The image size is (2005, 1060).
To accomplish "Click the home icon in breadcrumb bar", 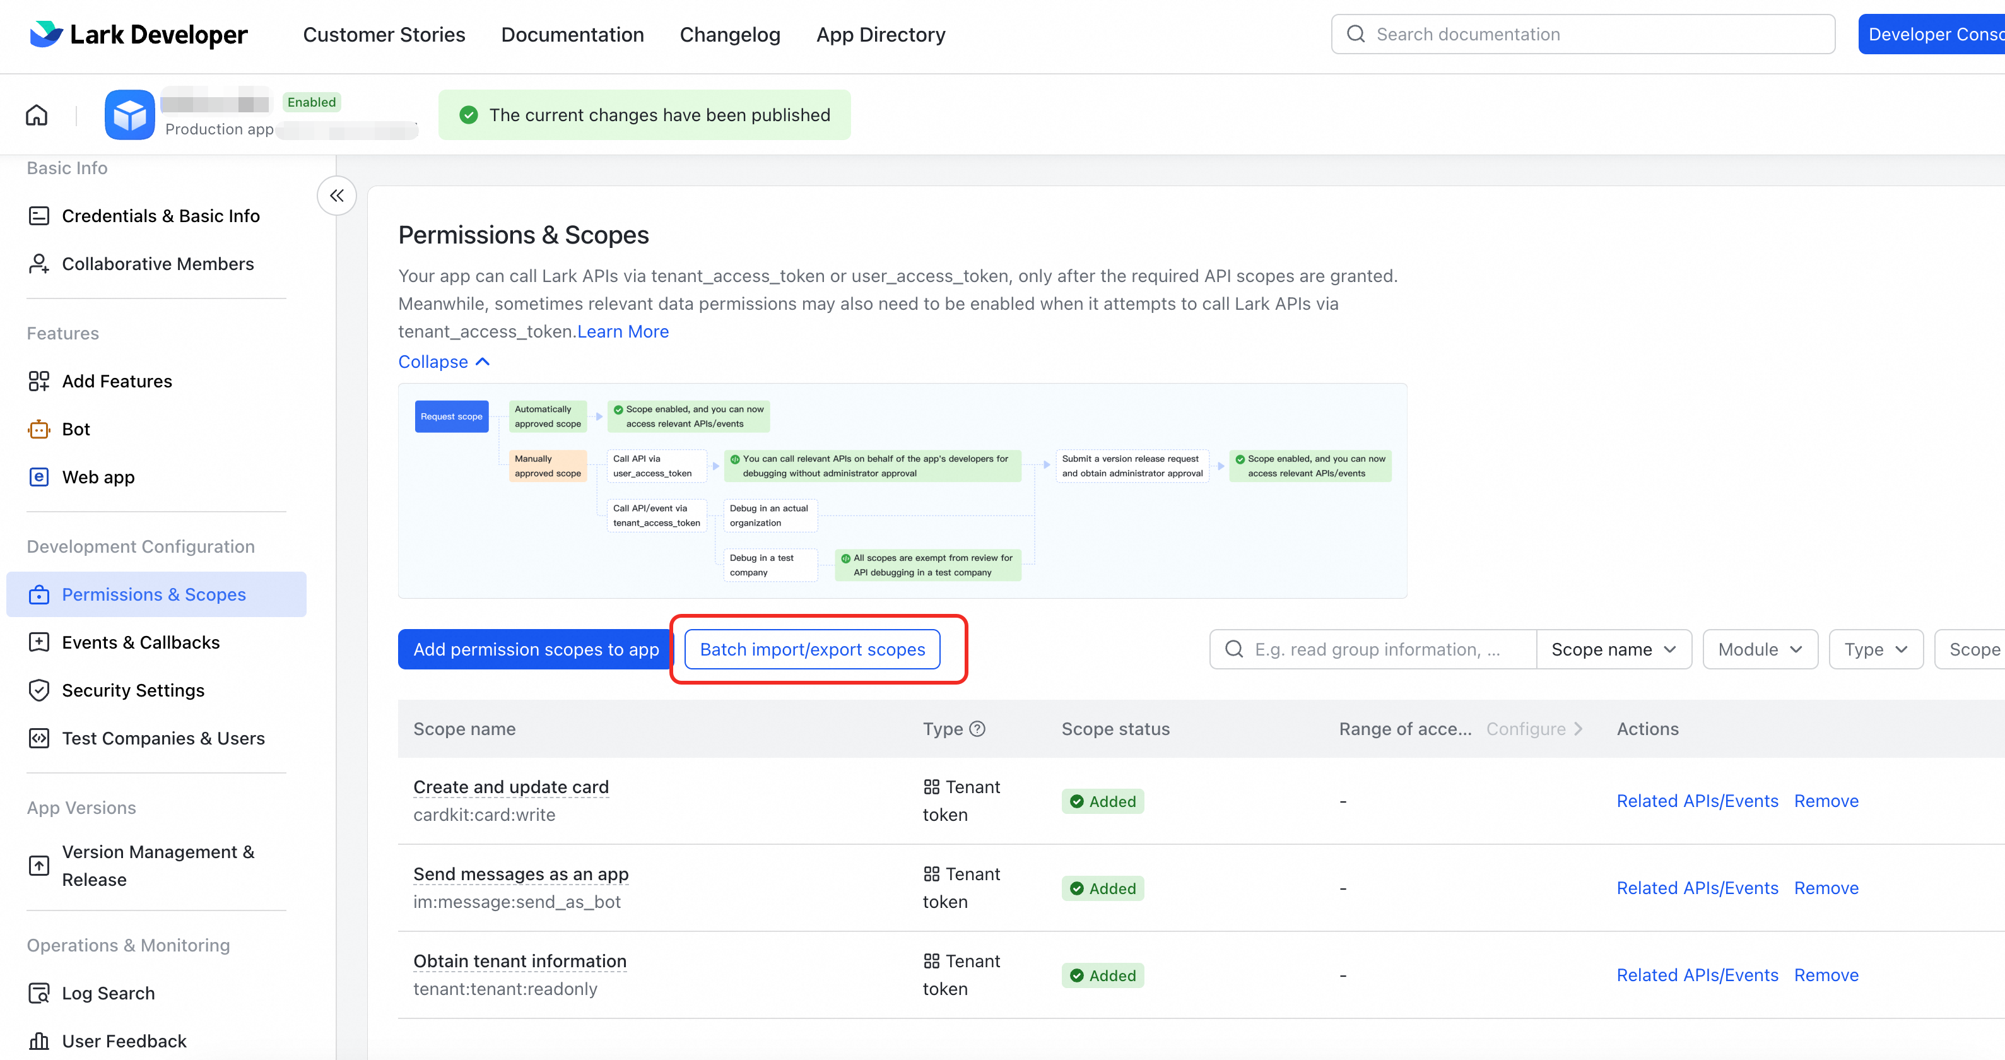I will [37, 115].
